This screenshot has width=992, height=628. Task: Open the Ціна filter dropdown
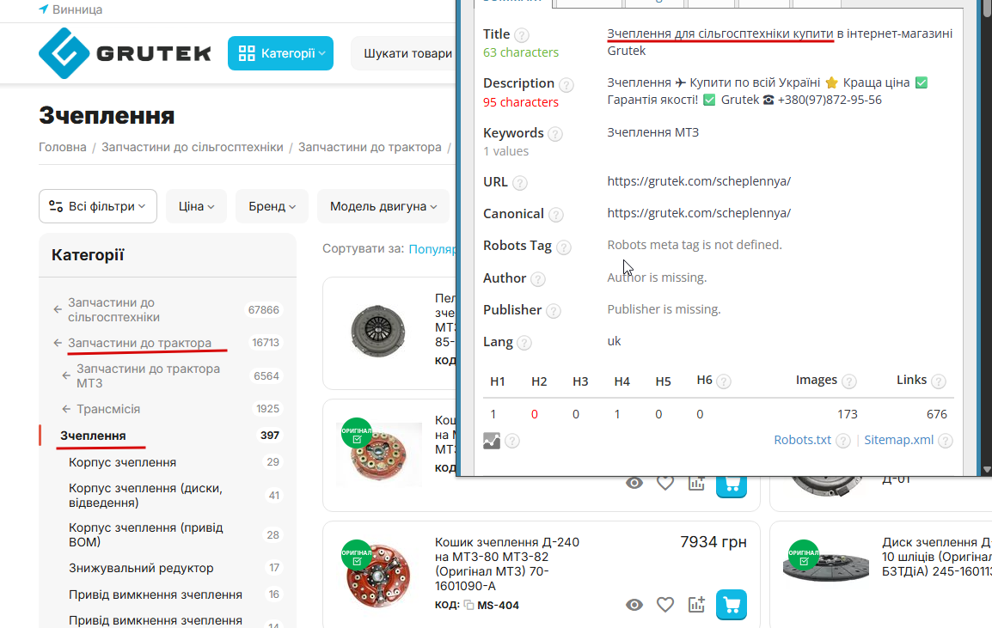(x=196, y=206)
